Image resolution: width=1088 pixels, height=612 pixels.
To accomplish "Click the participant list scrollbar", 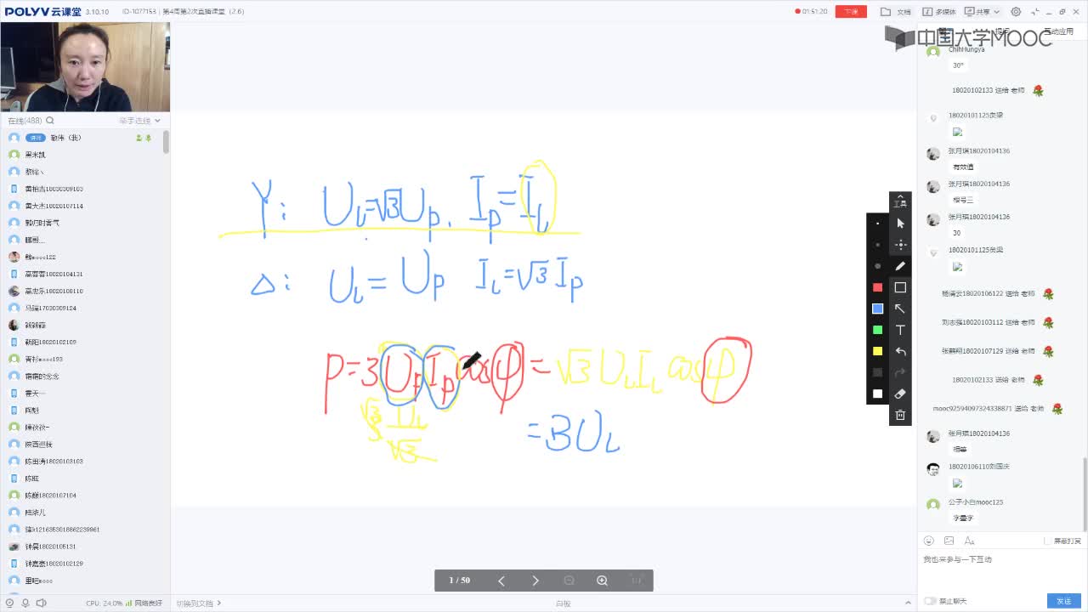I will [x=166, y=142].
